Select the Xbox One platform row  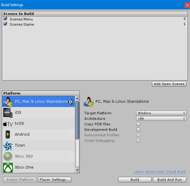pos(39,167)
